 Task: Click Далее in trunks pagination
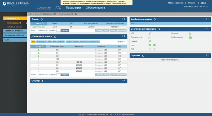[113, 30]
